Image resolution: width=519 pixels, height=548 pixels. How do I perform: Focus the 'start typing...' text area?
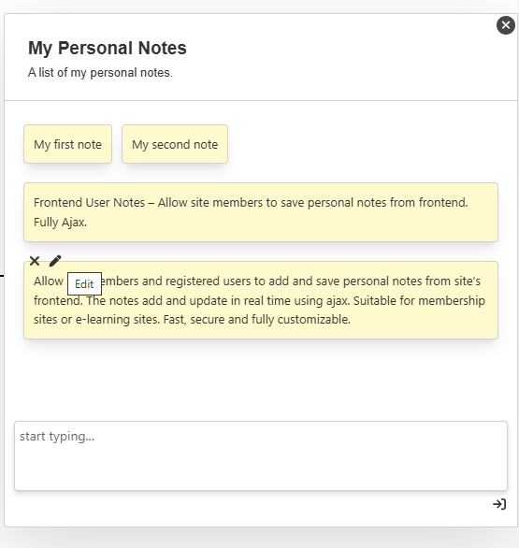261,455
